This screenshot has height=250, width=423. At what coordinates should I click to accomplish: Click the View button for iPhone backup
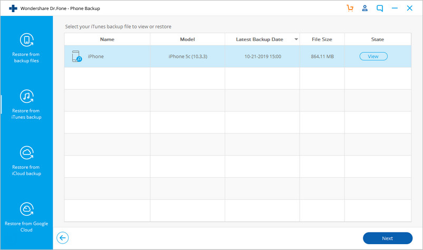tap(373, 56)
